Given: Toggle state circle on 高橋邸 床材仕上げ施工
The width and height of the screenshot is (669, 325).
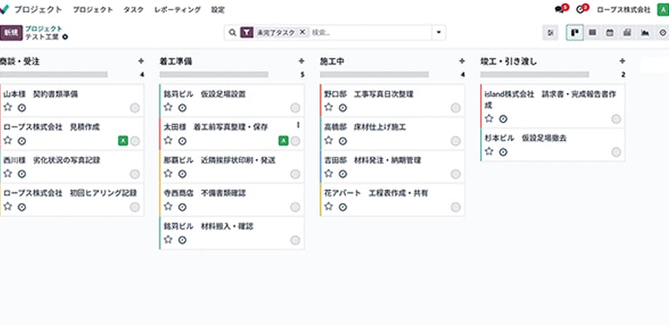Looking at the screenshot, I should [455, 141].
